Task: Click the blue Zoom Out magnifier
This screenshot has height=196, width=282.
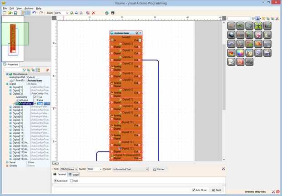Action: click(x=76, y=13)
